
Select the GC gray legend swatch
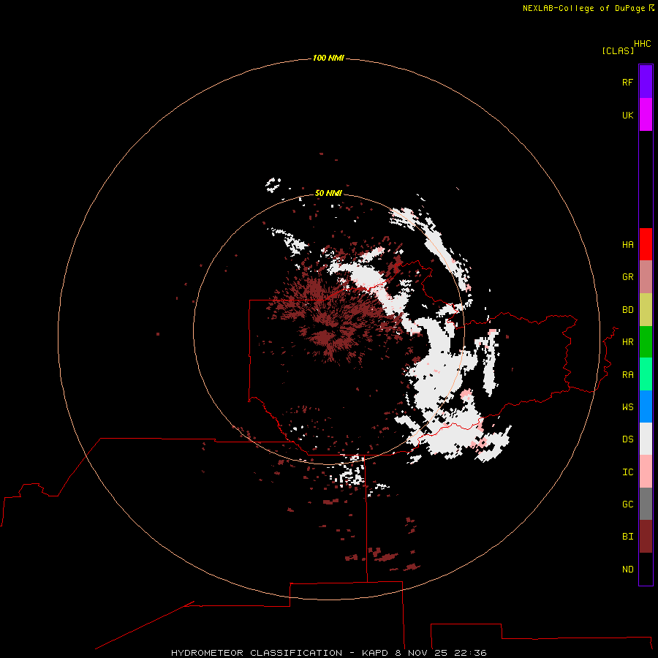coord(646,504)
